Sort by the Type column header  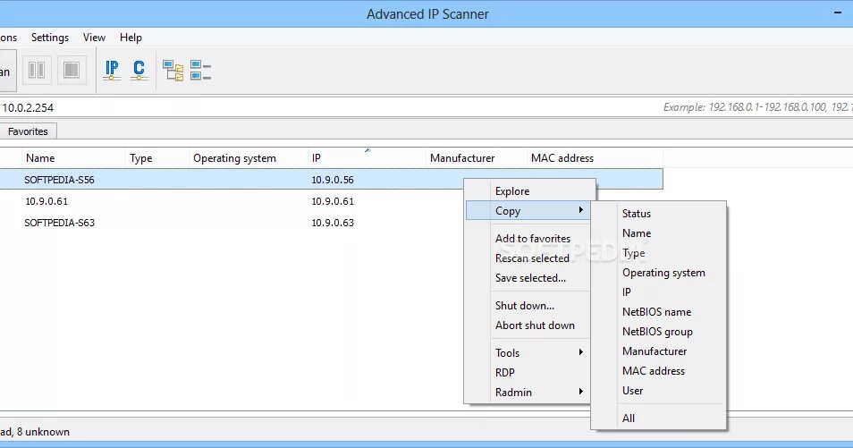click(x=156, y=158)
